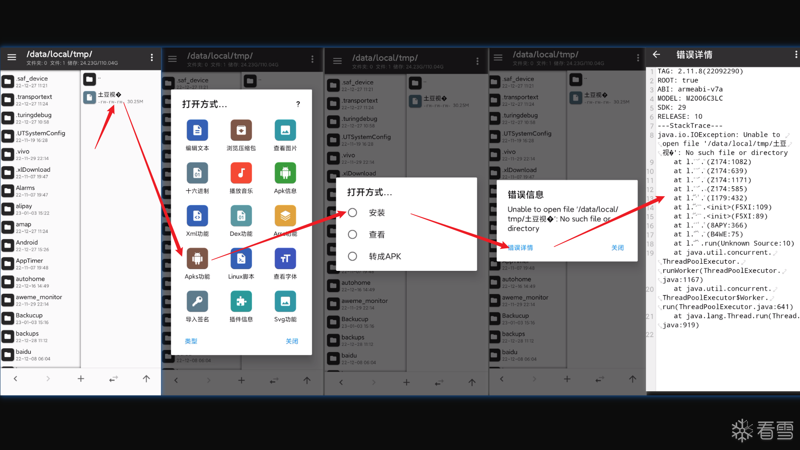Viewport: 800px width, 450px height.
Task: Open overflow menu in first file panel
Action: (152, 57)
